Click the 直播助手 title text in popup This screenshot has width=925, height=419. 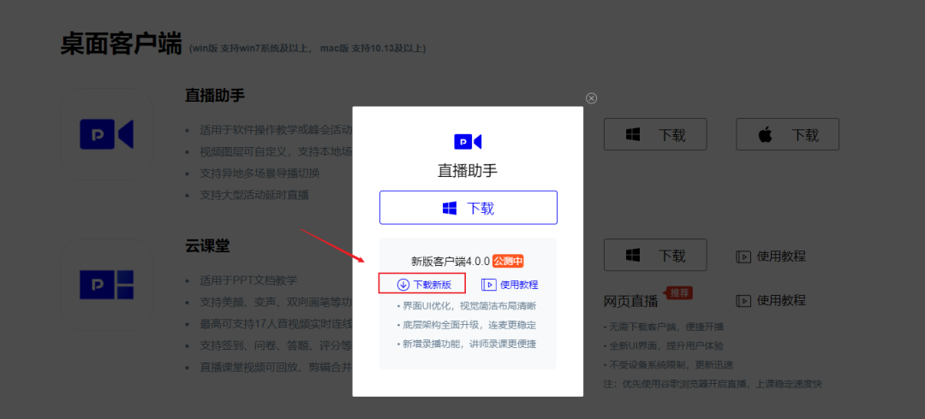tap(468, 170)
